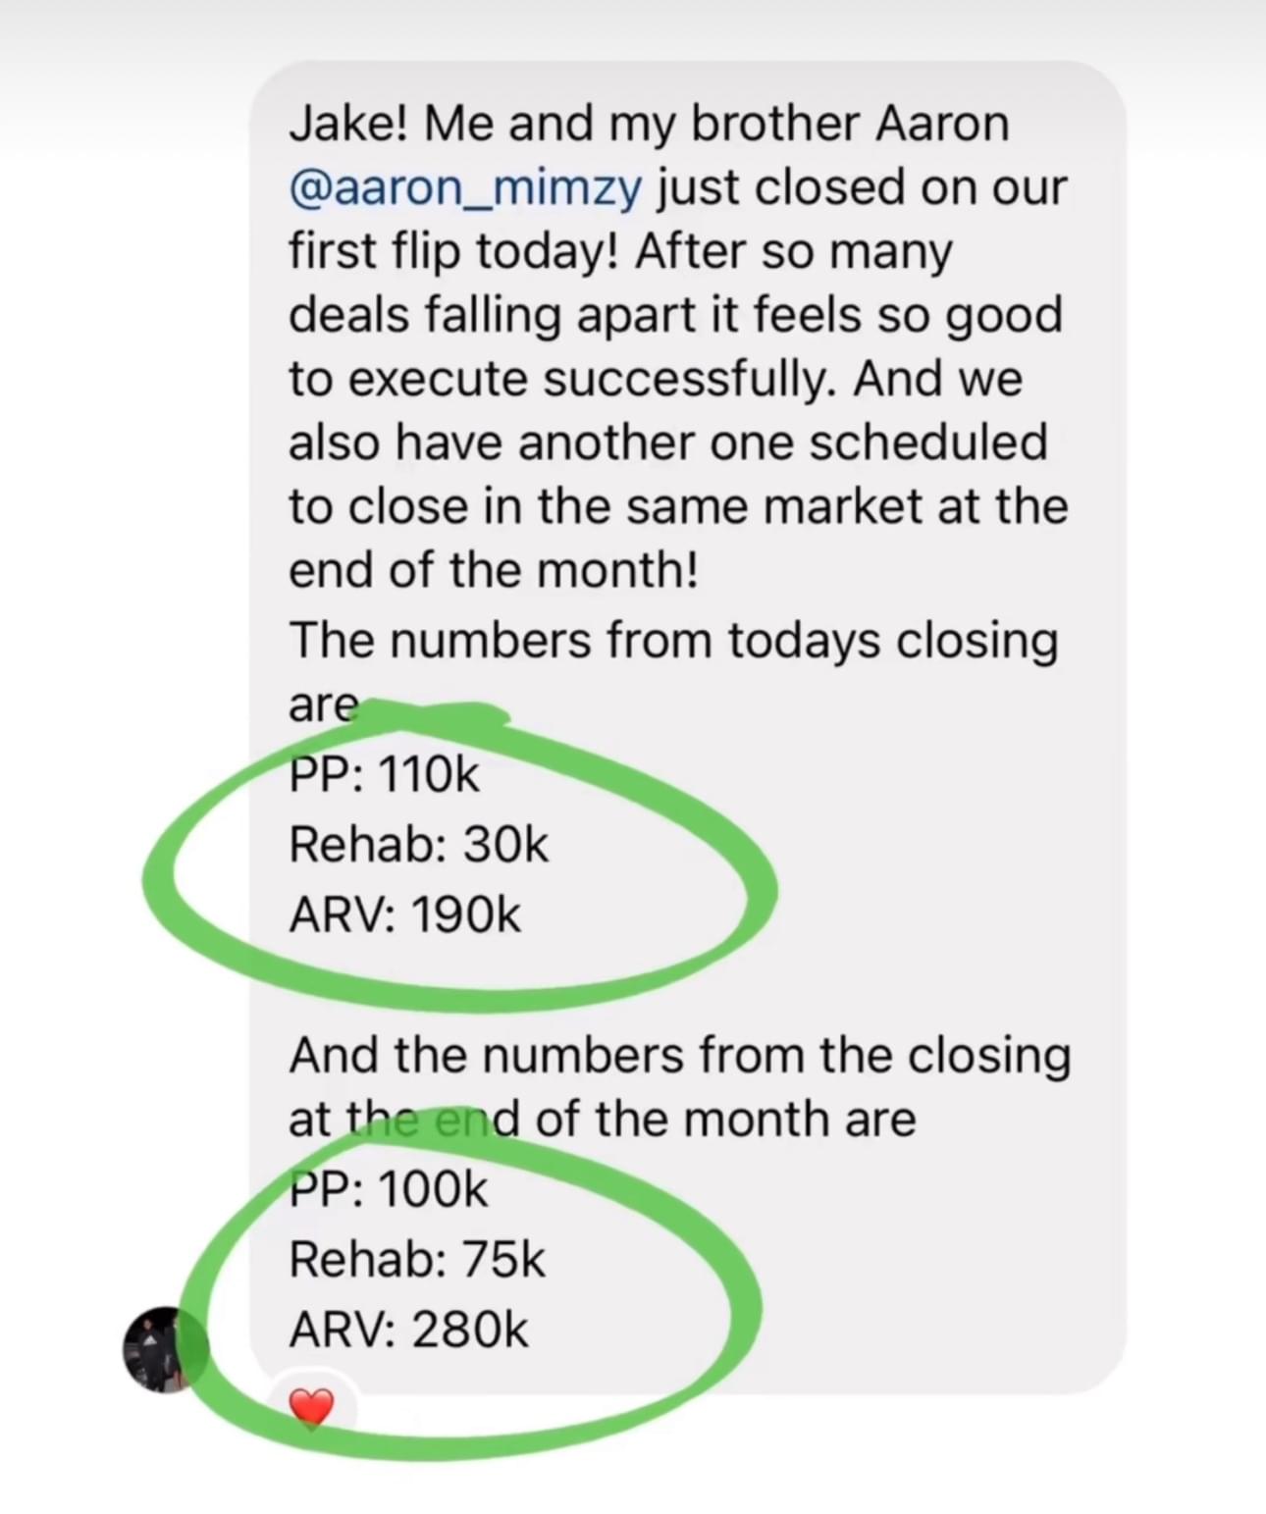Tap the red heart reaction
The height and width of the screenshot is (1514, 1266).
pyautogui.click(x=312, y=1408)
